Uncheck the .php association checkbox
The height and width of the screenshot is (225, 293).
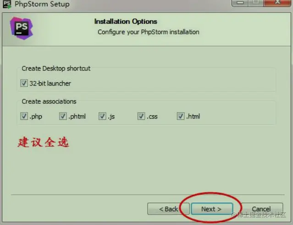coord(24,116)
